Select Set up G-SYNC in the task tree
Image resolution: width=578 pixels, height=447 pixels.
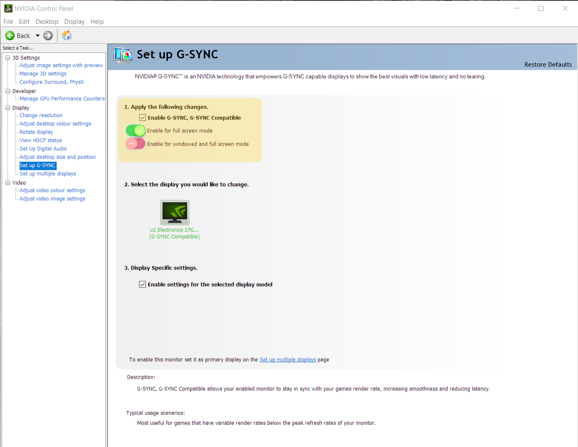pos(38,165)
